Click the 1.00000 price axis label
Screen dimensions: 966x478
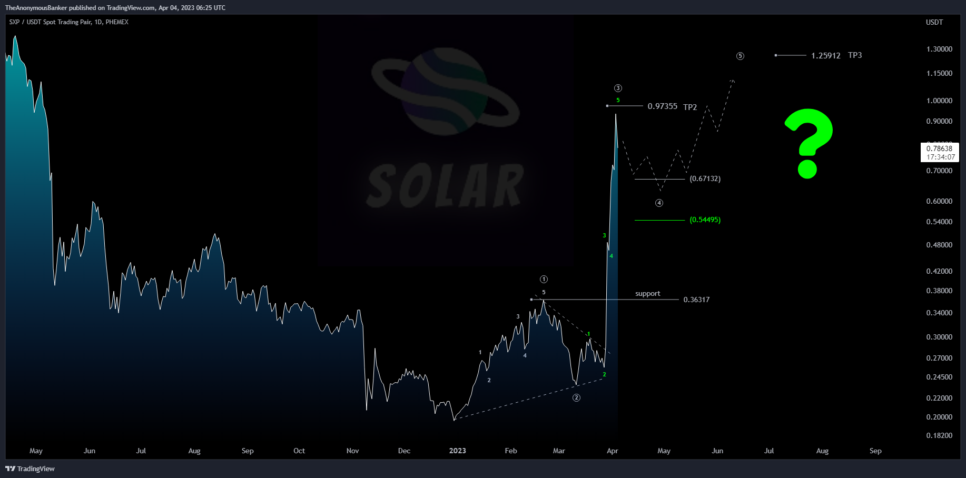940,101
